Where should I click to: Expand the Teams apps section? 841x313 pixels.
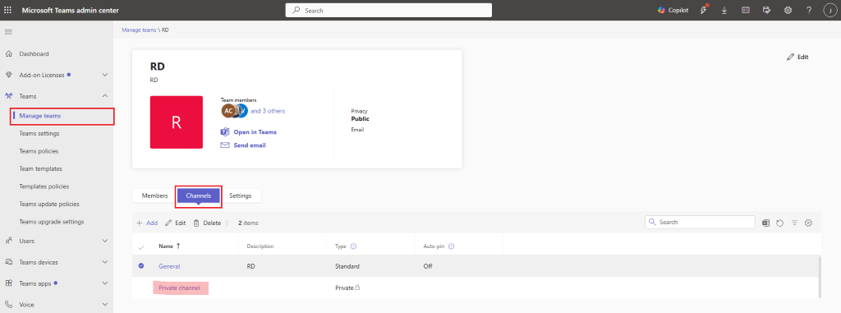tap(105, 283)
